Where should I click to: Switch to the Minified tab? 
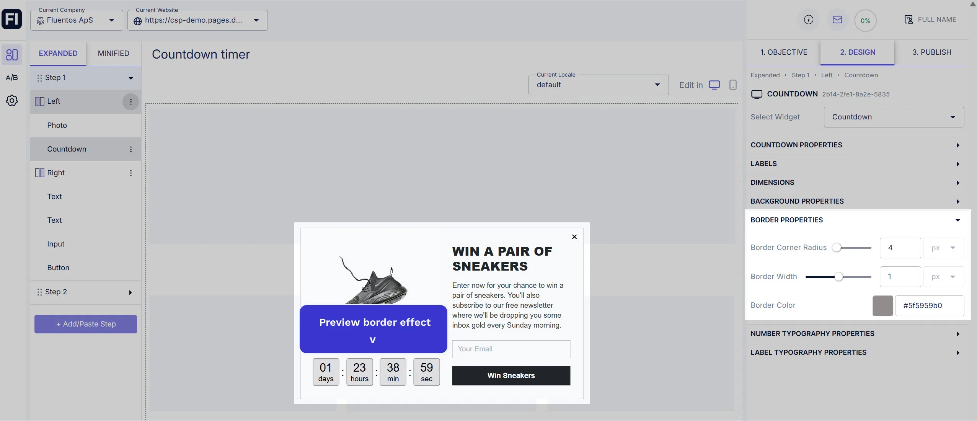pyautogui.click(x=113, y=53)
